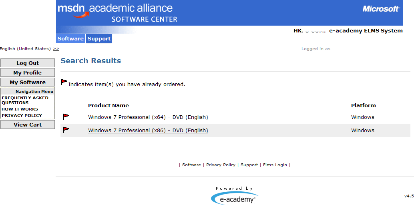Open Windows 7 Professional (x86) DVD link
The width and height of the screenshot is (414, 205).
pos(148,130)
